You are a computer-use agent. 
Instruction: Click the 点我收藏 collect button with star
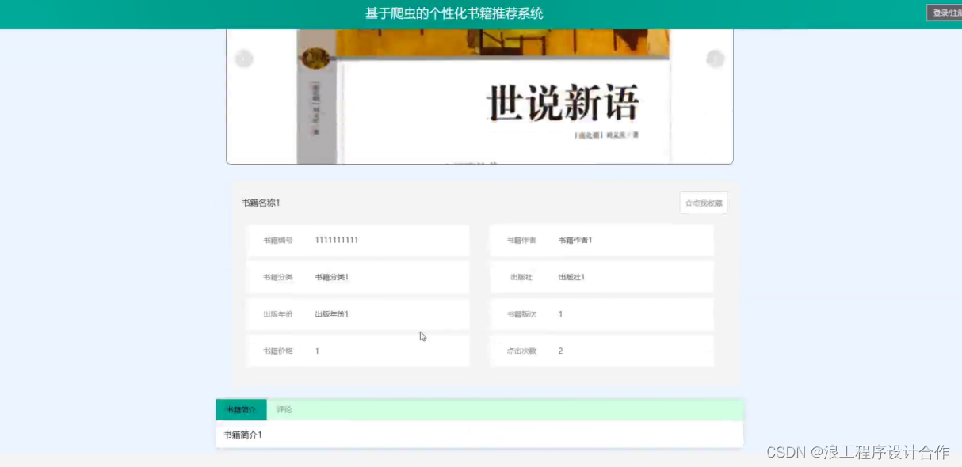click(704, 203)
